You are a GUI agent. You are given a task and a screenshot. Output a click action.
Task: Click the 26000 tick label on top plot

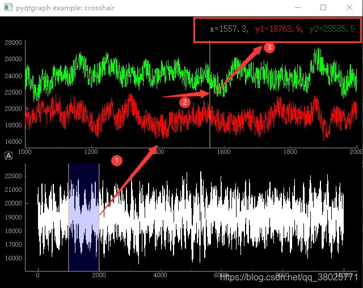pos(13,59)
